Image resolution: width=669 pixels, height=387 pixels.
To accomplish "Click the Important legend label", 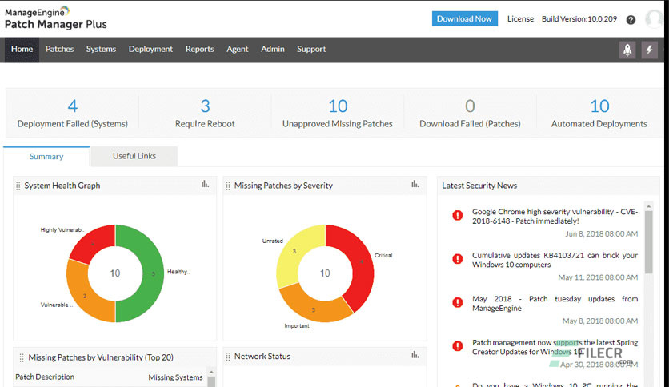I will [x=297, y=325].
